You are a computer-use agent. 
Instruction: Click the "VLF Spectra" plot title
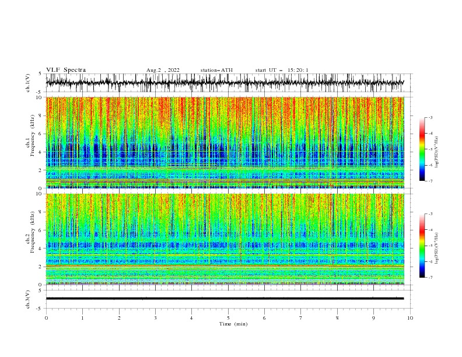66,70
